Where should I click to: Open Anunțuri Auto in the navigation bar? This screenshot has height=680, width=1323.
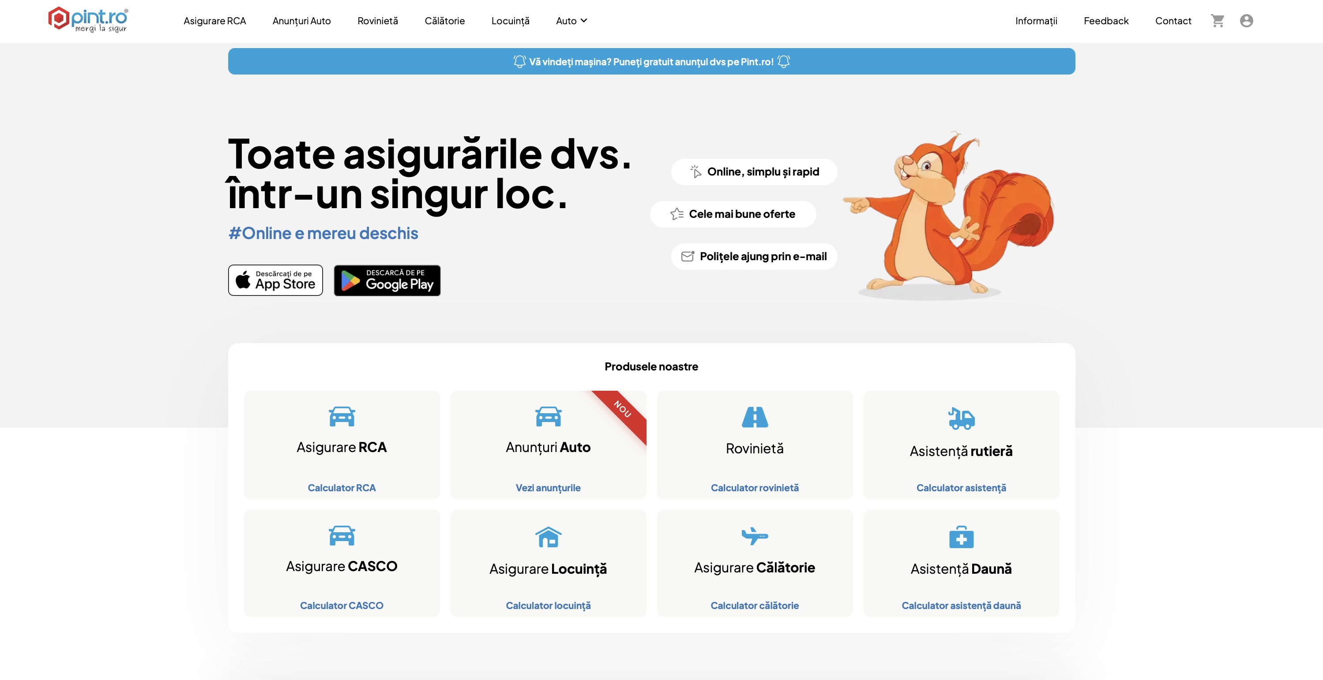coord(301,21)
